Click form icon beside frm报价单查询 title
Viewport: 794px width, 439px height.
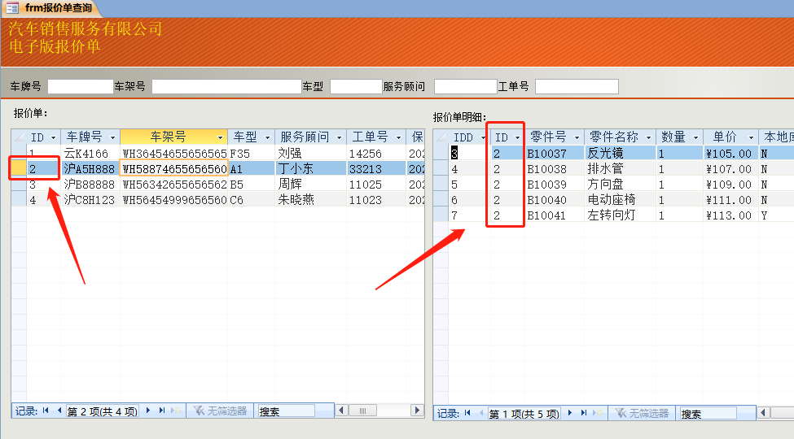[x=11, y=8]
